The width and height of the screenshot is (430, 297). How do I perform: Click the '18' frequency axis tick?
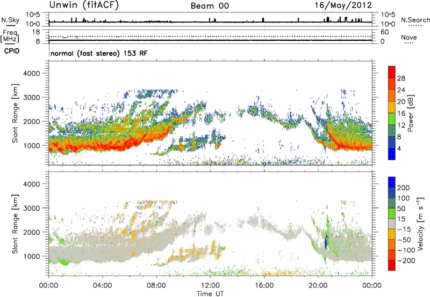[35, 32]
